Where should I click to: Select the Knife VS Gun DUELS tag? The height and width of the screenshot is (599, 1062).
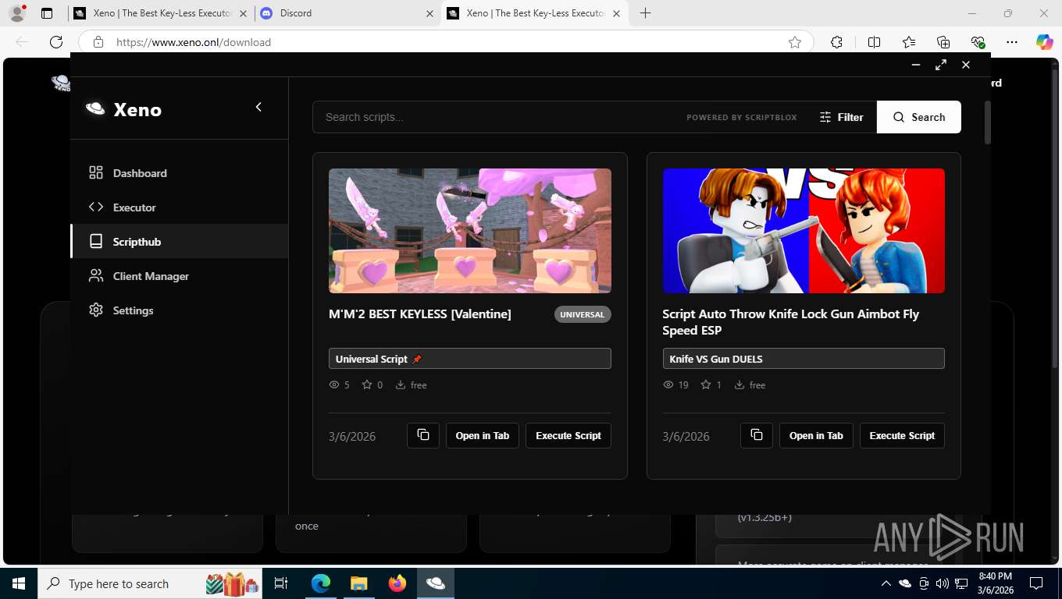tap(804, 359)
